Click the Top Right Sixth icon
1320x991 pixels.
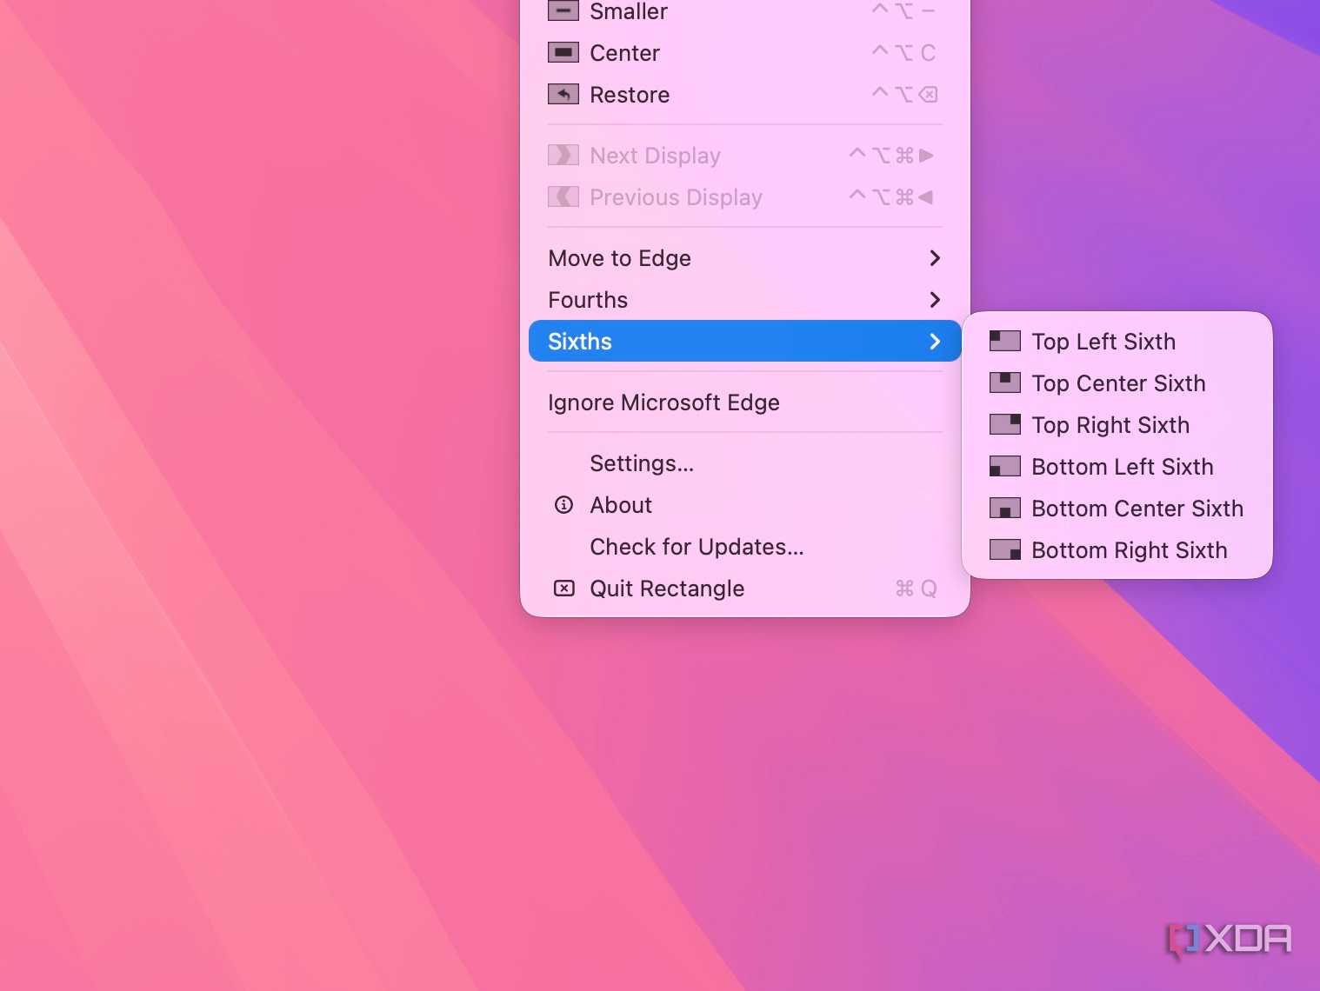[1005, 424]
